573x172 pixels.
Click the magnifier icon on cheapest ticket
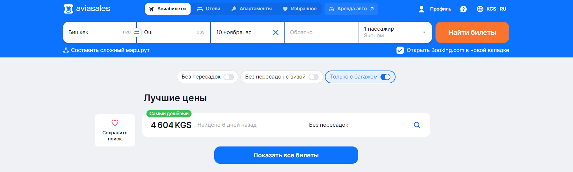(x=417, y=125)
